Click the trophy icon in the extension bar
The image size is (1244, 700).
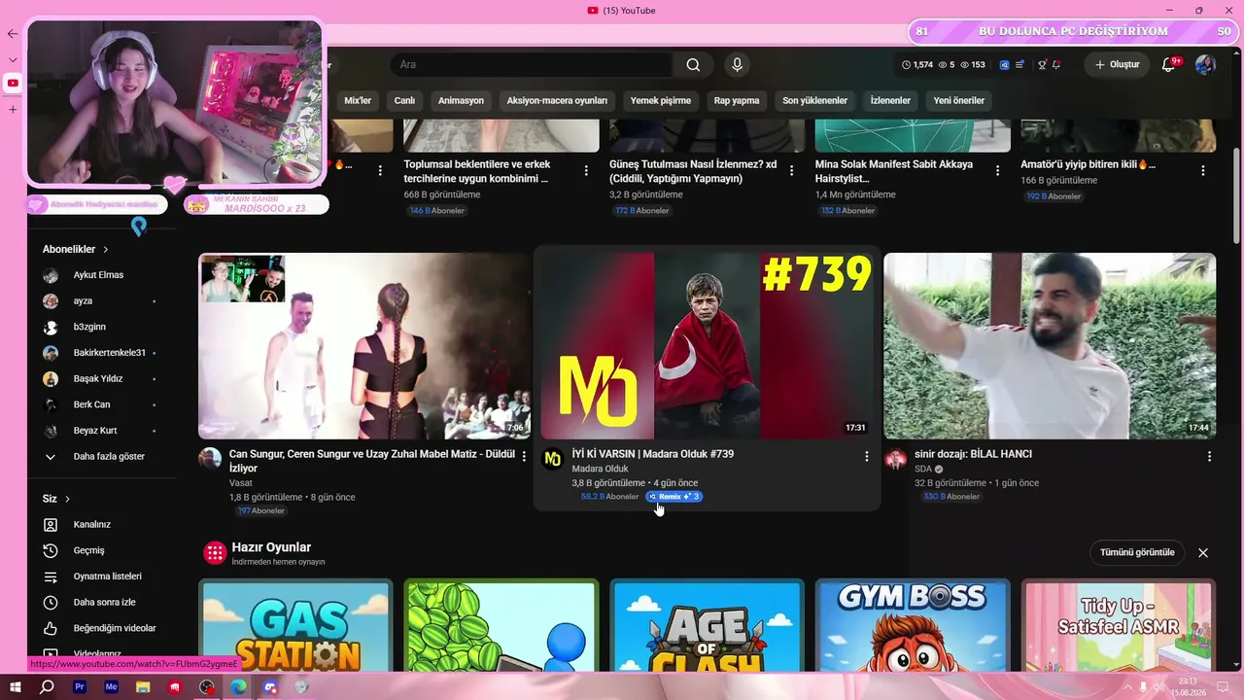coord(1042,65)
